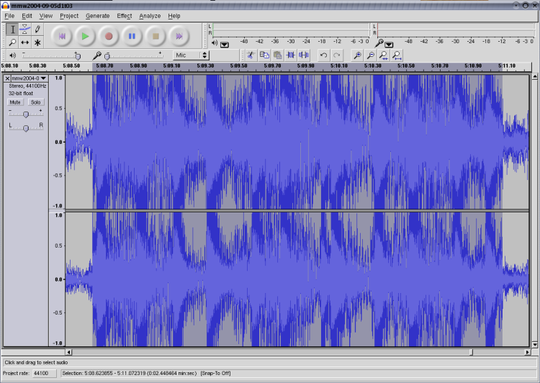Click the '32-bit float' track label
The height and width of the screenshot is (383, 540).
(21, 94)
